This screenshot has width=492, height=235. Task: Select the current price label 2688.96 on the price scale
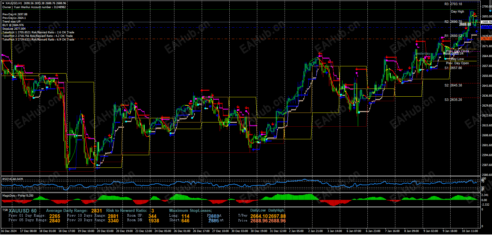[x=486, y=22]
